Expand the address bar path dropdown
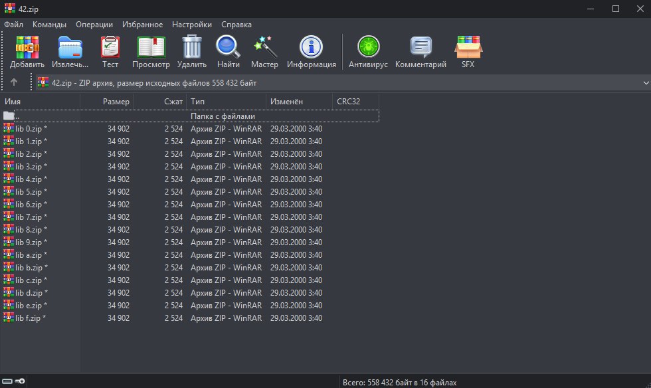This screenshot has height=388, width=651. [x=646, y=82]
